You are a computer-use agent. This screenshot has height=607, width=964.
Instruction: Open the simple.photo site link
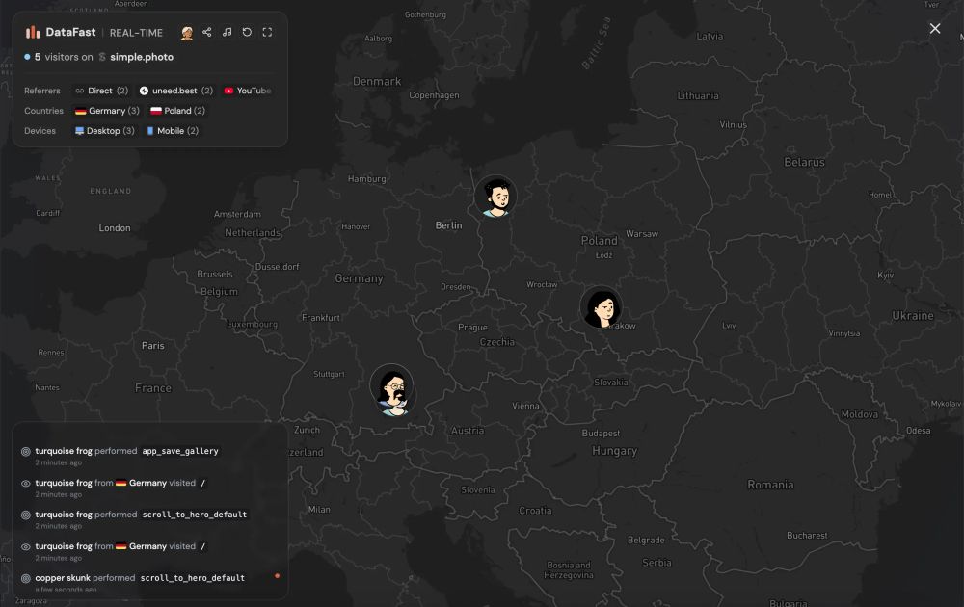point(142,57)
